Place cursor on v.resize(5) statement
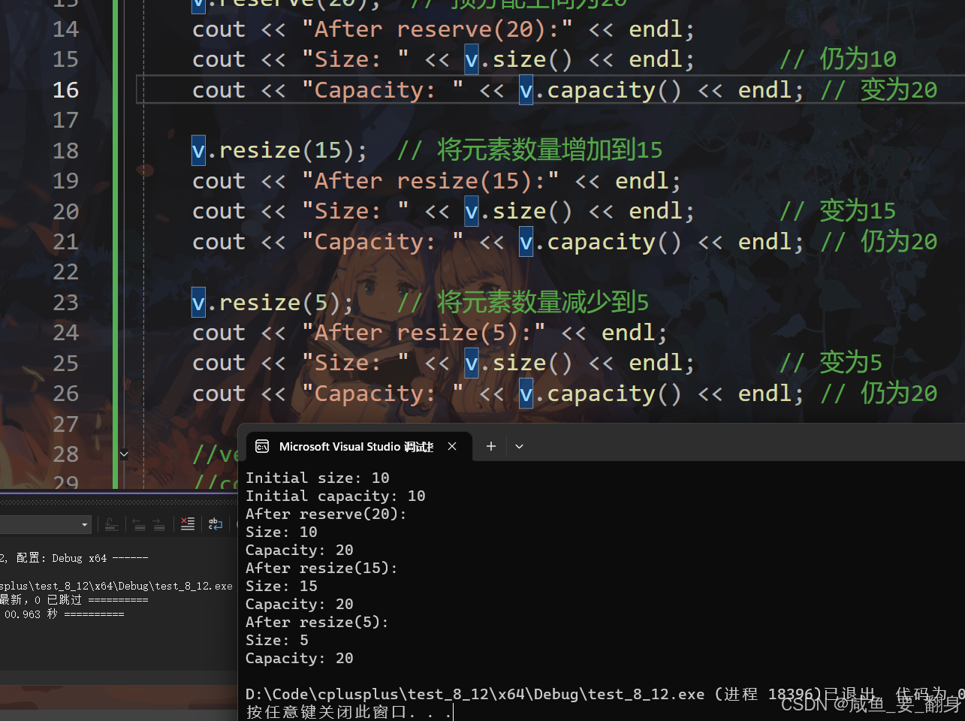 pyautogui.click(x=273, y=303)
